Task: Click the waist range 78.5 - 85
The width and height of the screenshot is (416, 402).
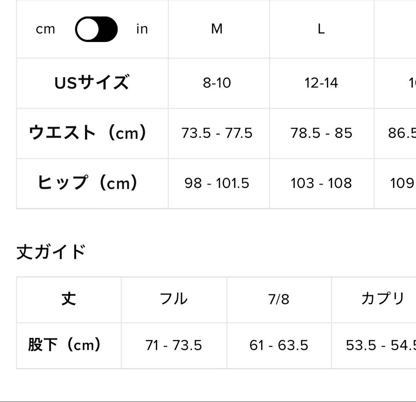Action: click(321, 133)
